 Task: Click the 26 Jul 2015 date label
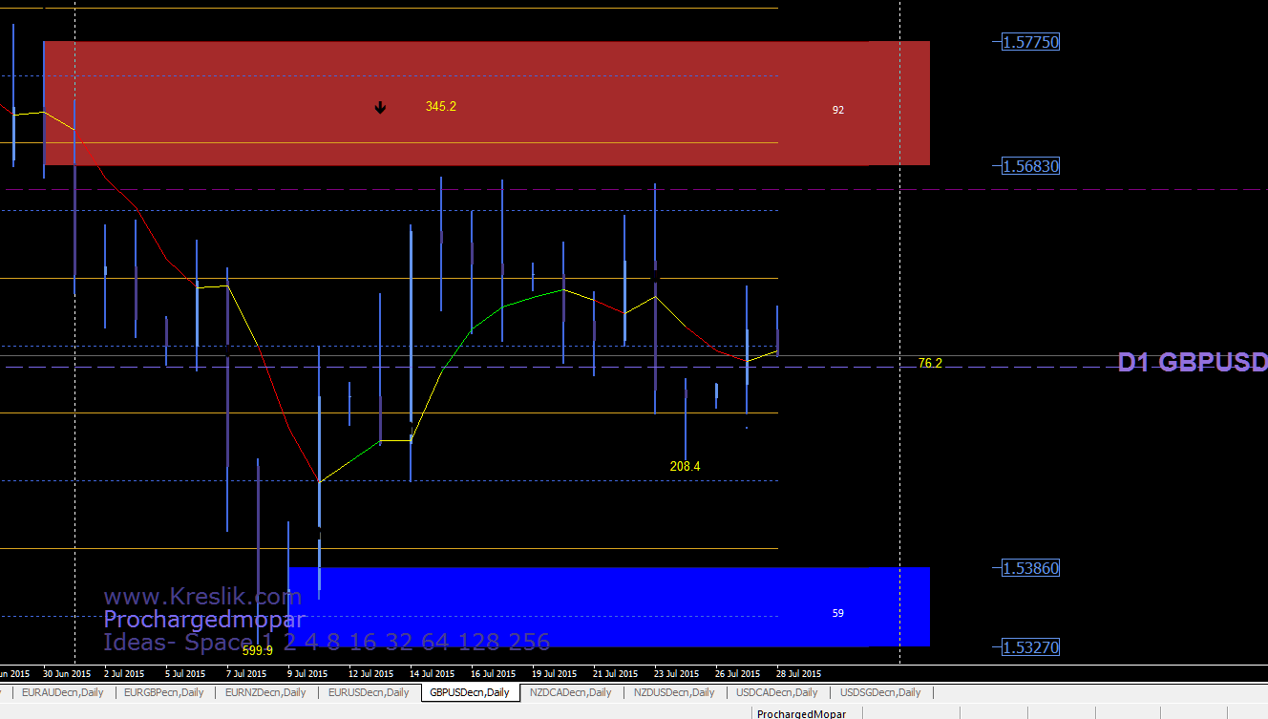click(737, 673)
